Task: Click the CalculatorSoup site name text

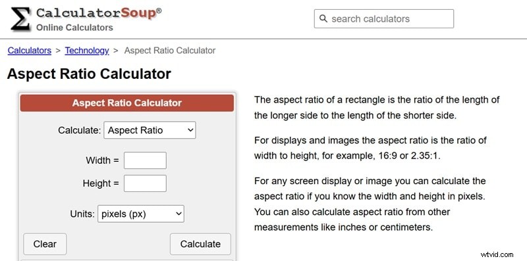Action: click(98, 13)
